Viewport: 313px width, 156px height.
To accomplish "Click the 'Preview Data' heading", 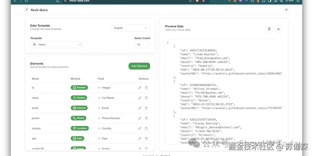I will tap(174, 26).
